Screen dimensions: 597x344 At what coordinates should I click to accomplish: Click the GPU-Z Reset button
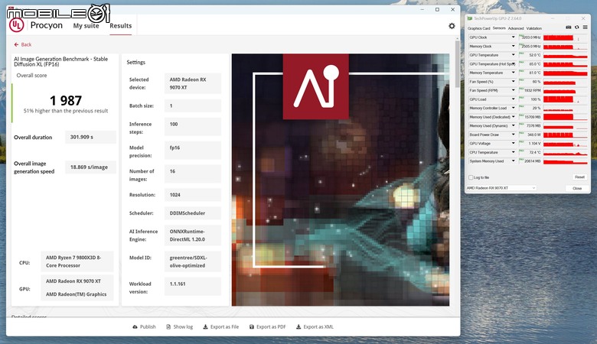click(579, 177)
